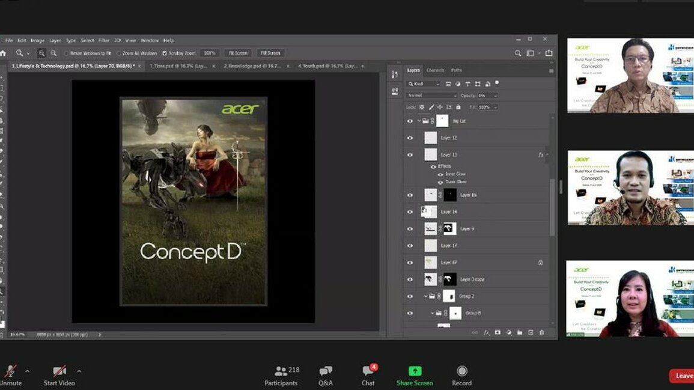Open the Opacity value dropdown
The width and height of the screenshot is (694, 390).
495,96
